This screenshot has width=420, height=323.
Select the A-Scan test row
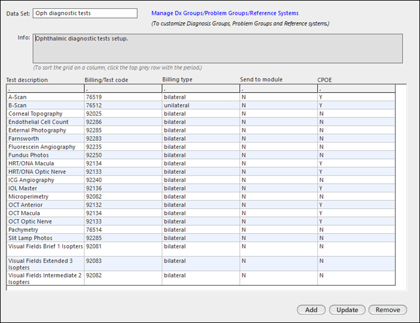(201, 97)
